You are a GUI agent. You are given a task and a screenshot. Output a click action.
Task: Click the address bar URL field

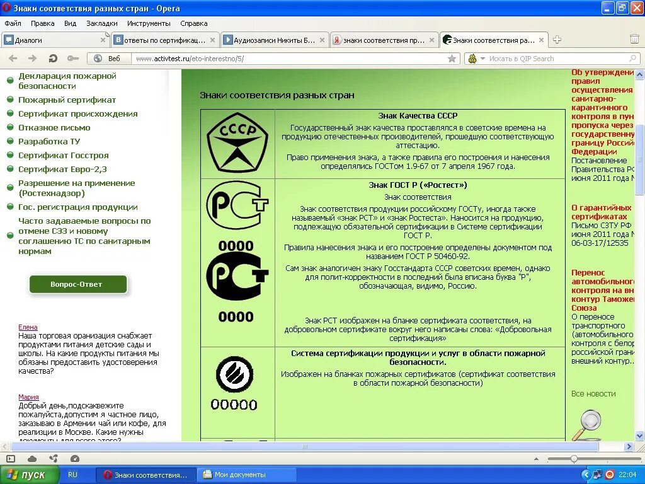288,59
